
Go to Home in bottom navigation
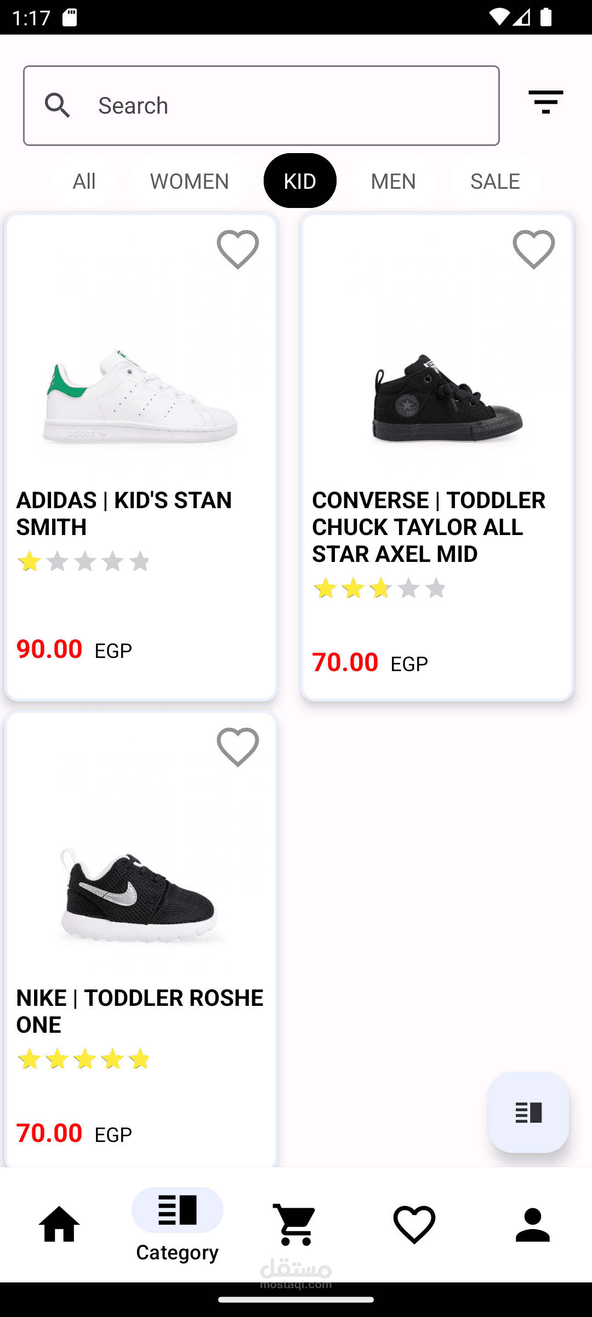(x=59, y=1225)
